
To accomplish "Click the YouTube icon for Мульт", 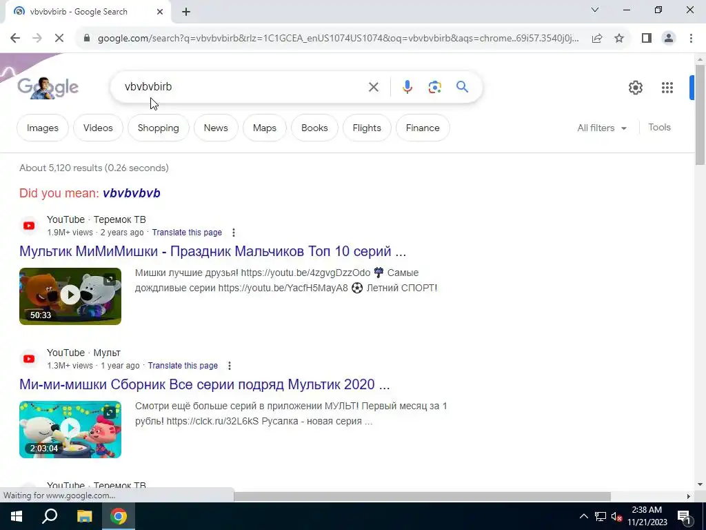I will pos(29,359).
